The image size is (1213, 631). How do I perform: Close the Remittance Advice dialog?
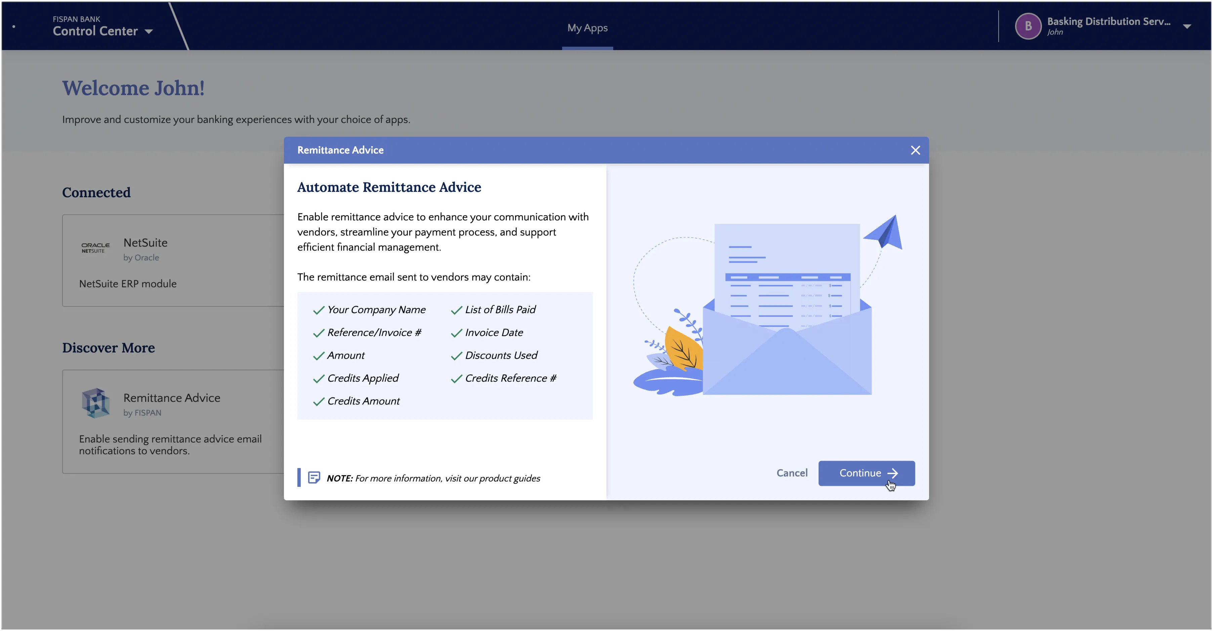click(x=915, y=150)
